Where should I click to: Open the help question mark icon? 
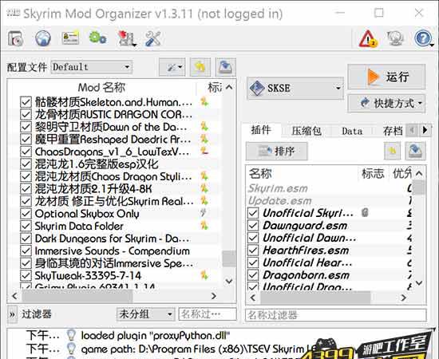point(423,38)
